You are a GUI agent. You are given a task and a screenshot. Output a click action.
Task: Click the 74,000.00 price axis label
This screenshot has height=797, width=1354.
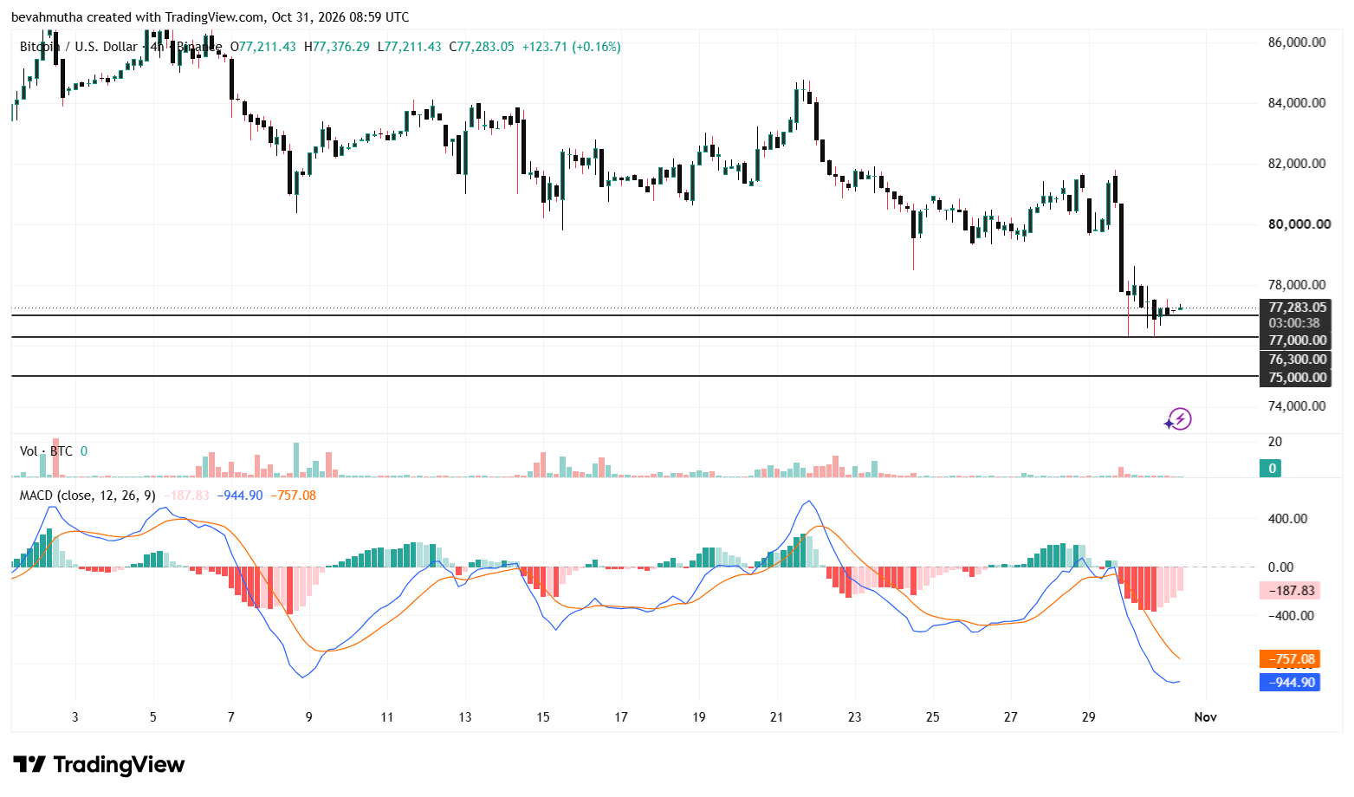(x=1297, y=406)
